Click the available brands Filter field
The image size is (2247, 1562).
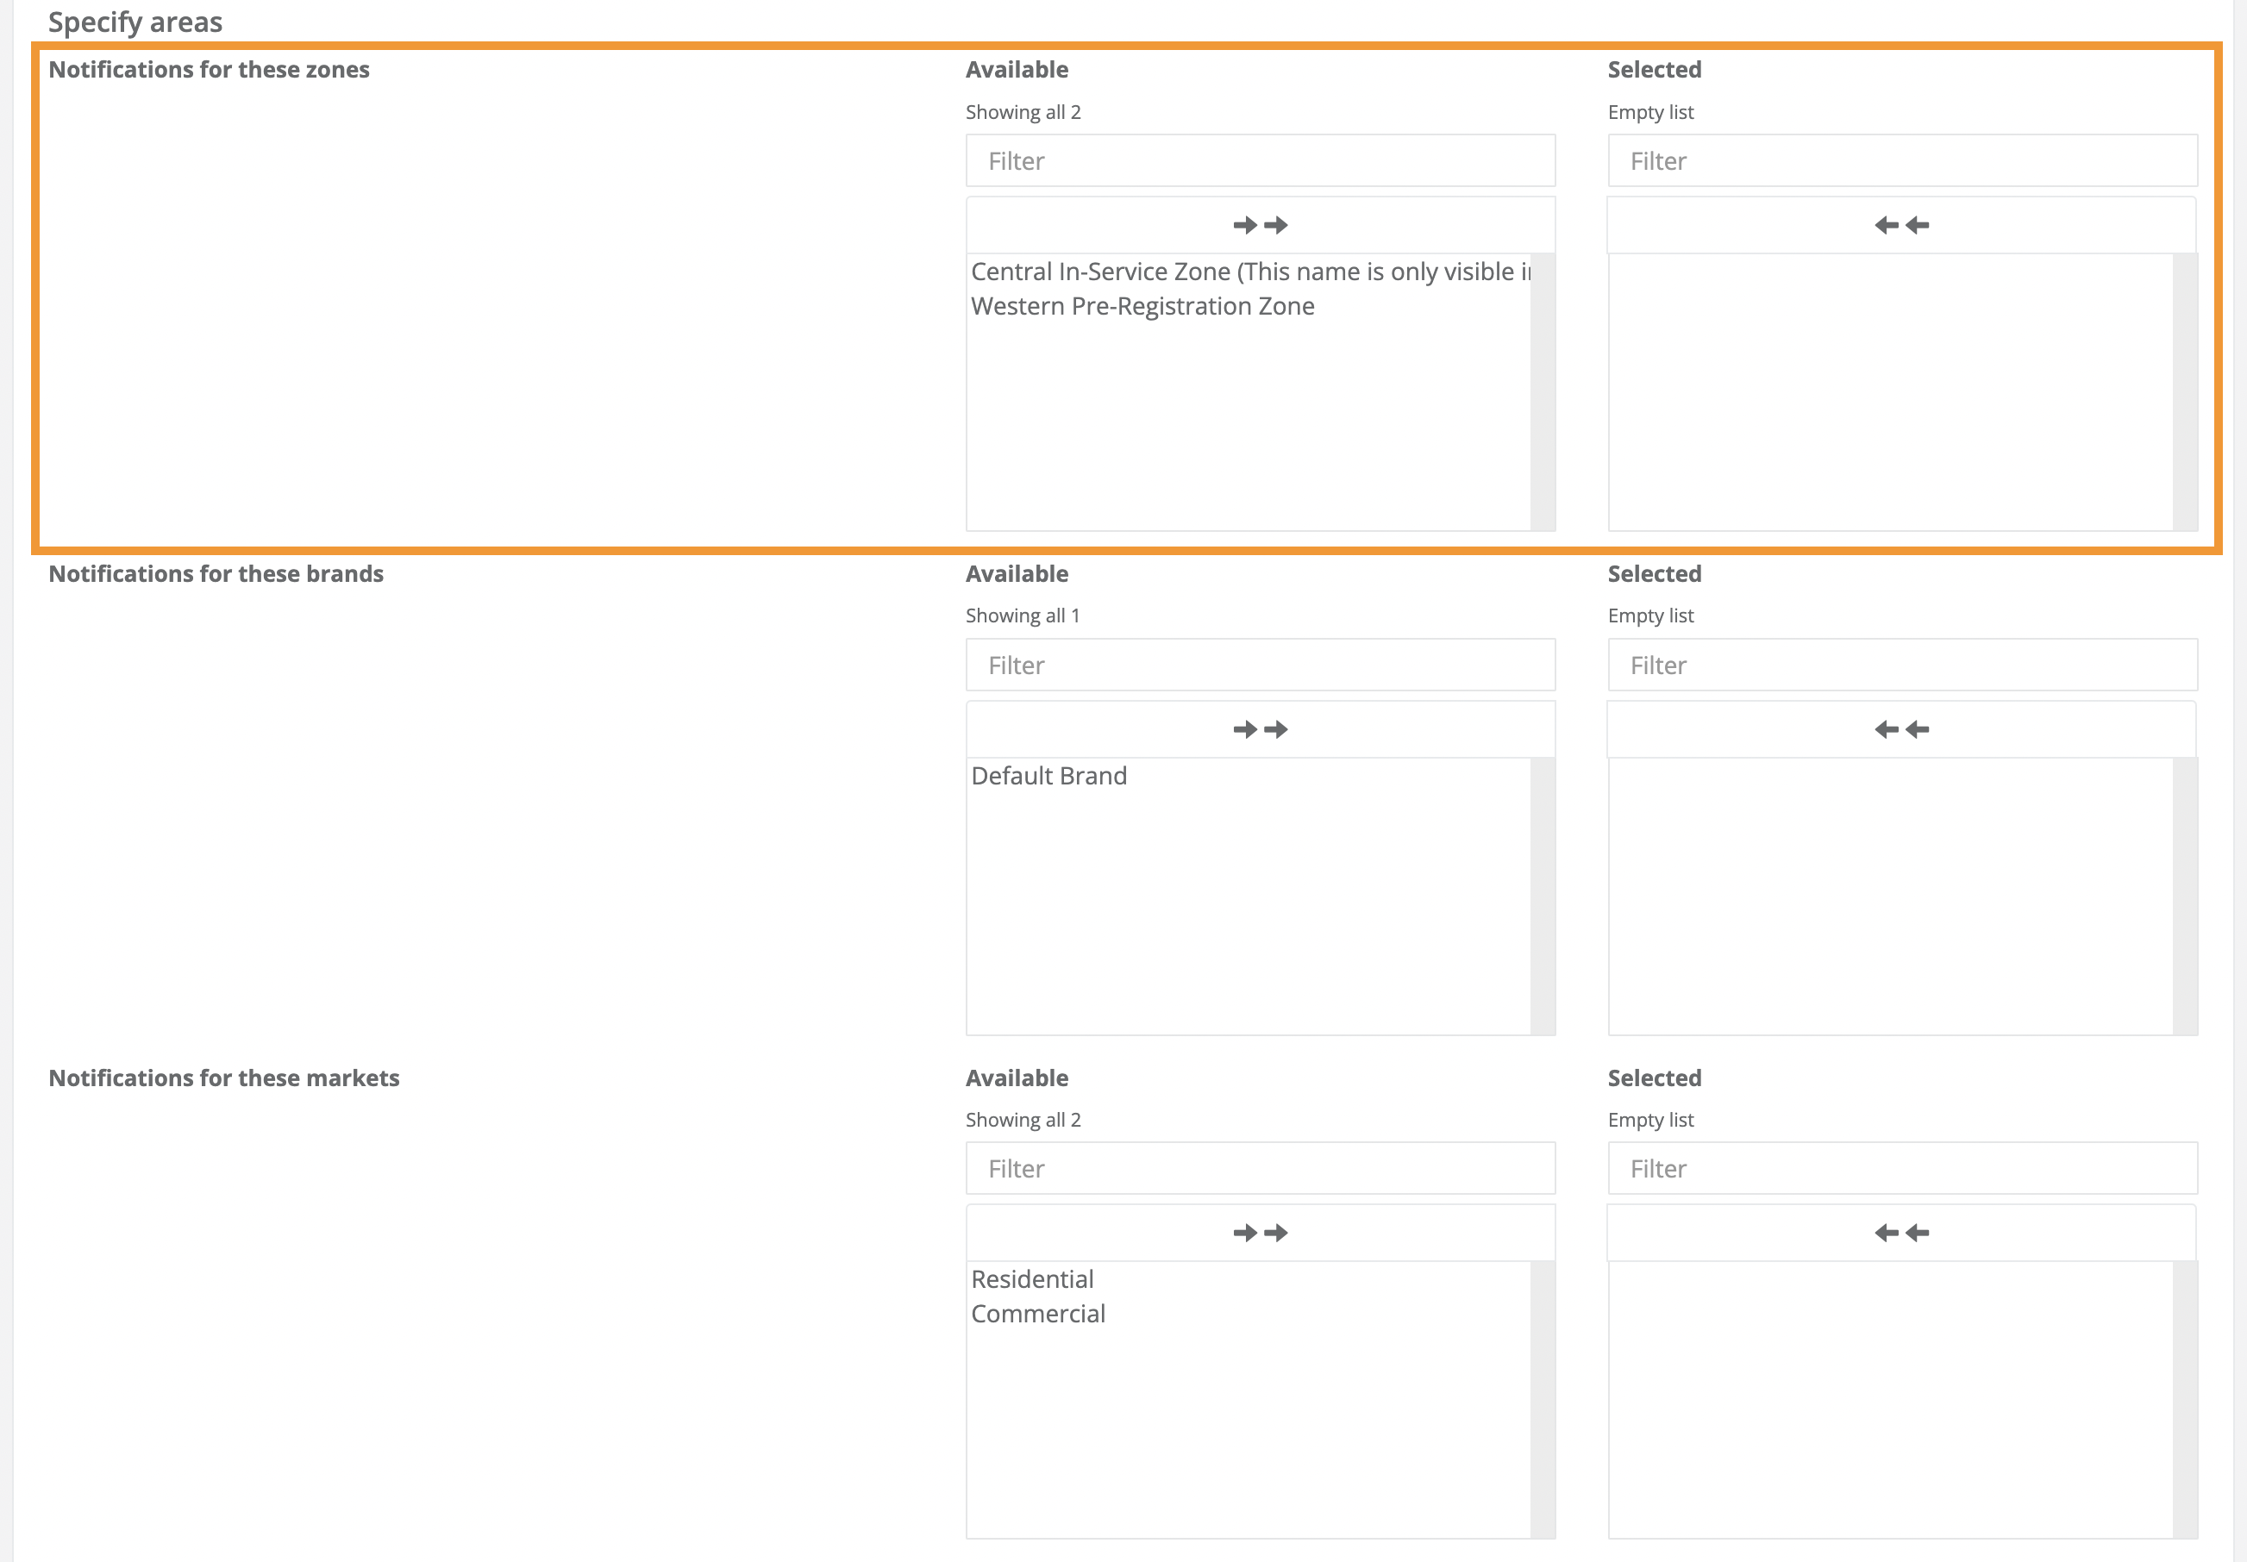(x=1260, y=665)
